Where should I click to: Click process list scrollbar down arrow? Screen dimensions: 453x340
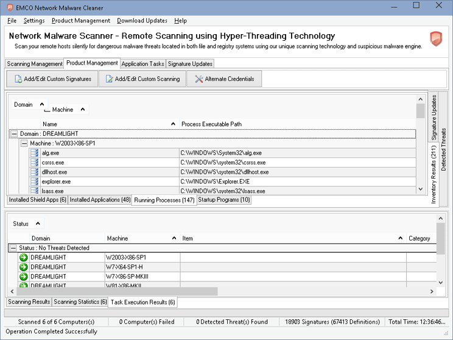(x=420, y=189)
